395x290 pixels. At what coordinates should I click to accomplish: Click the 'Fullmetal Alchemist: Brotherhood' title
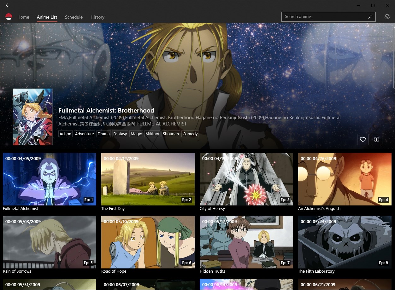click(x=106, y=110)
